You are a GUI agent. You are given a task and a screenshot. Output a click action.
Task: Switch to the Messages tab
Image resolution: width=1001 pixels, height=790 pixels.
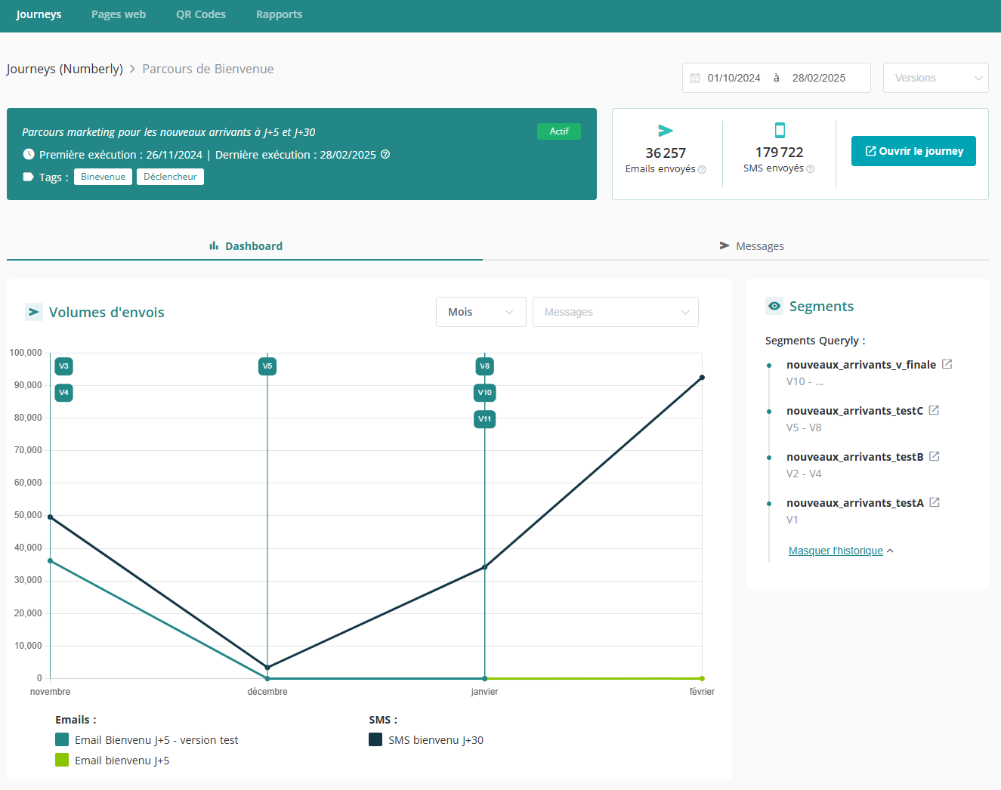[751, 246]
